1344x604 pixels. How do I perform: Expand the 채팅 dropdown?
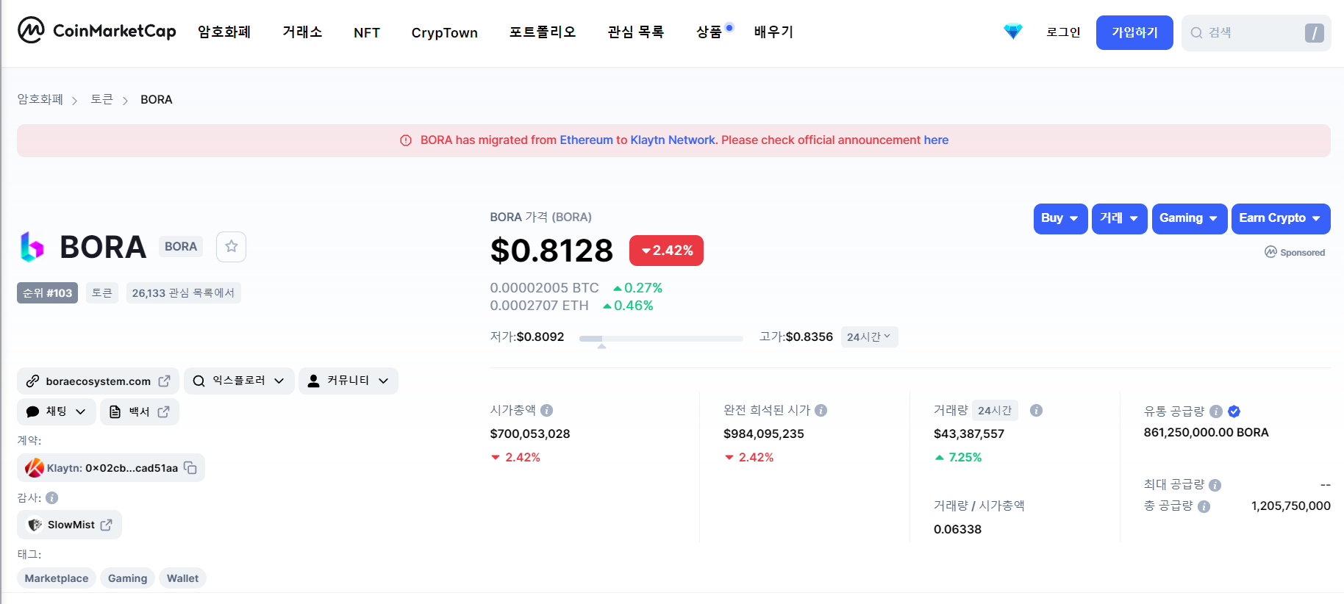tap(57, 411)
